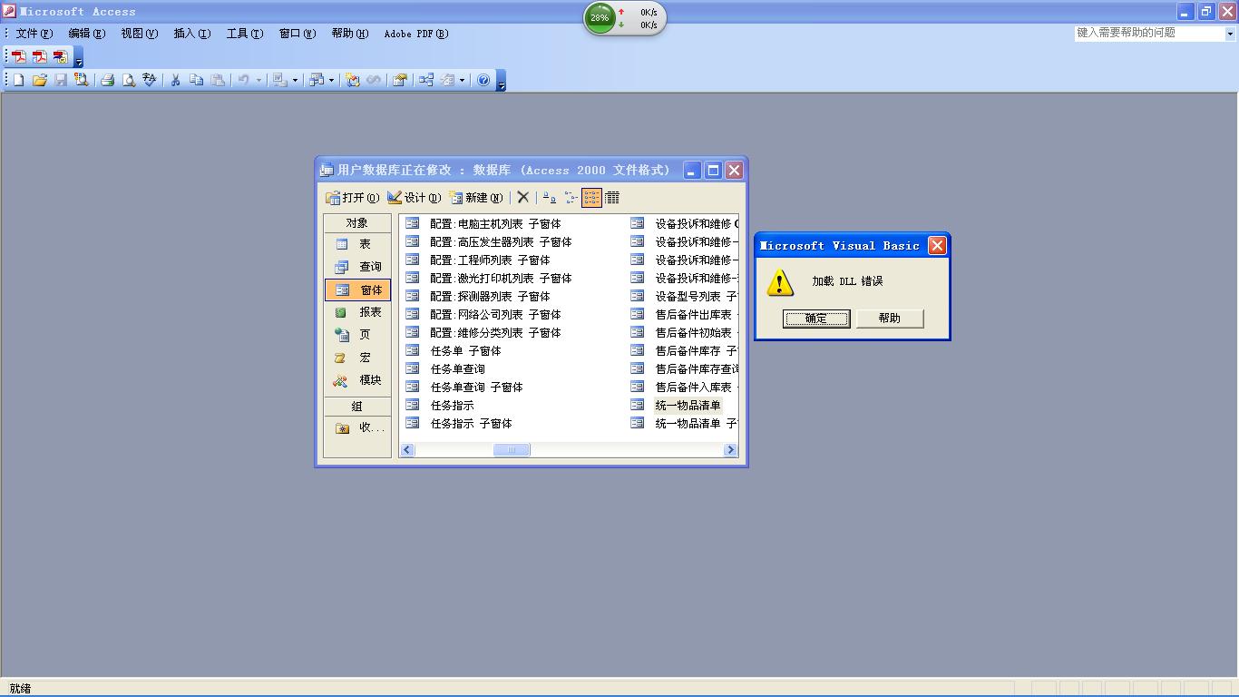The width and height of the screenshot is (1239, 697).
Task: Click the Cut scissors icon
Action: (x=176, y=81)
